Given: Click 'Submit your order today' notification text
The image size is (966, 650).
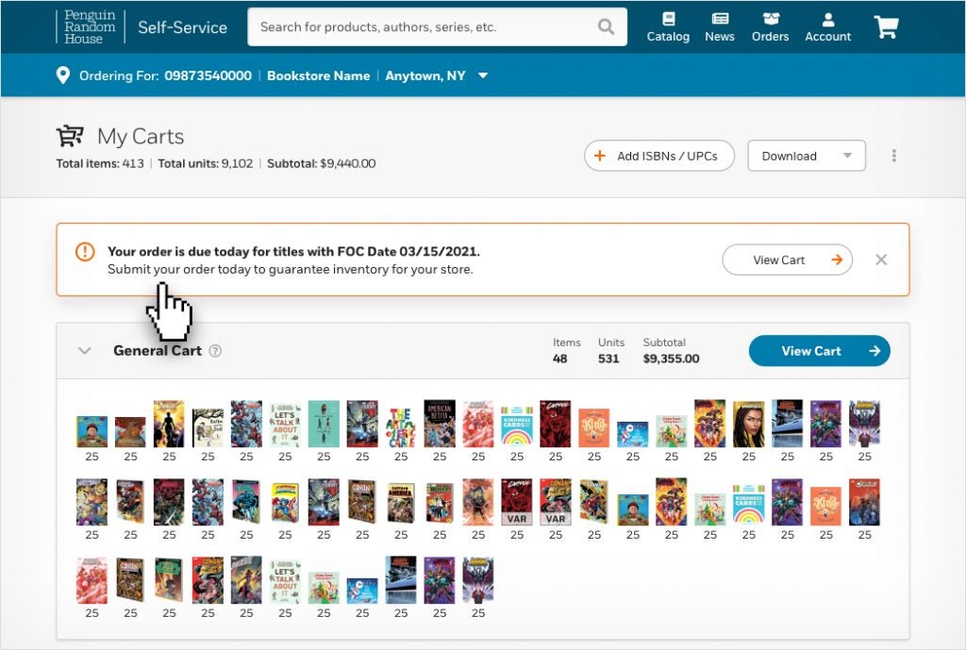Looking at the screenshot, I should [x=291, y=269].
